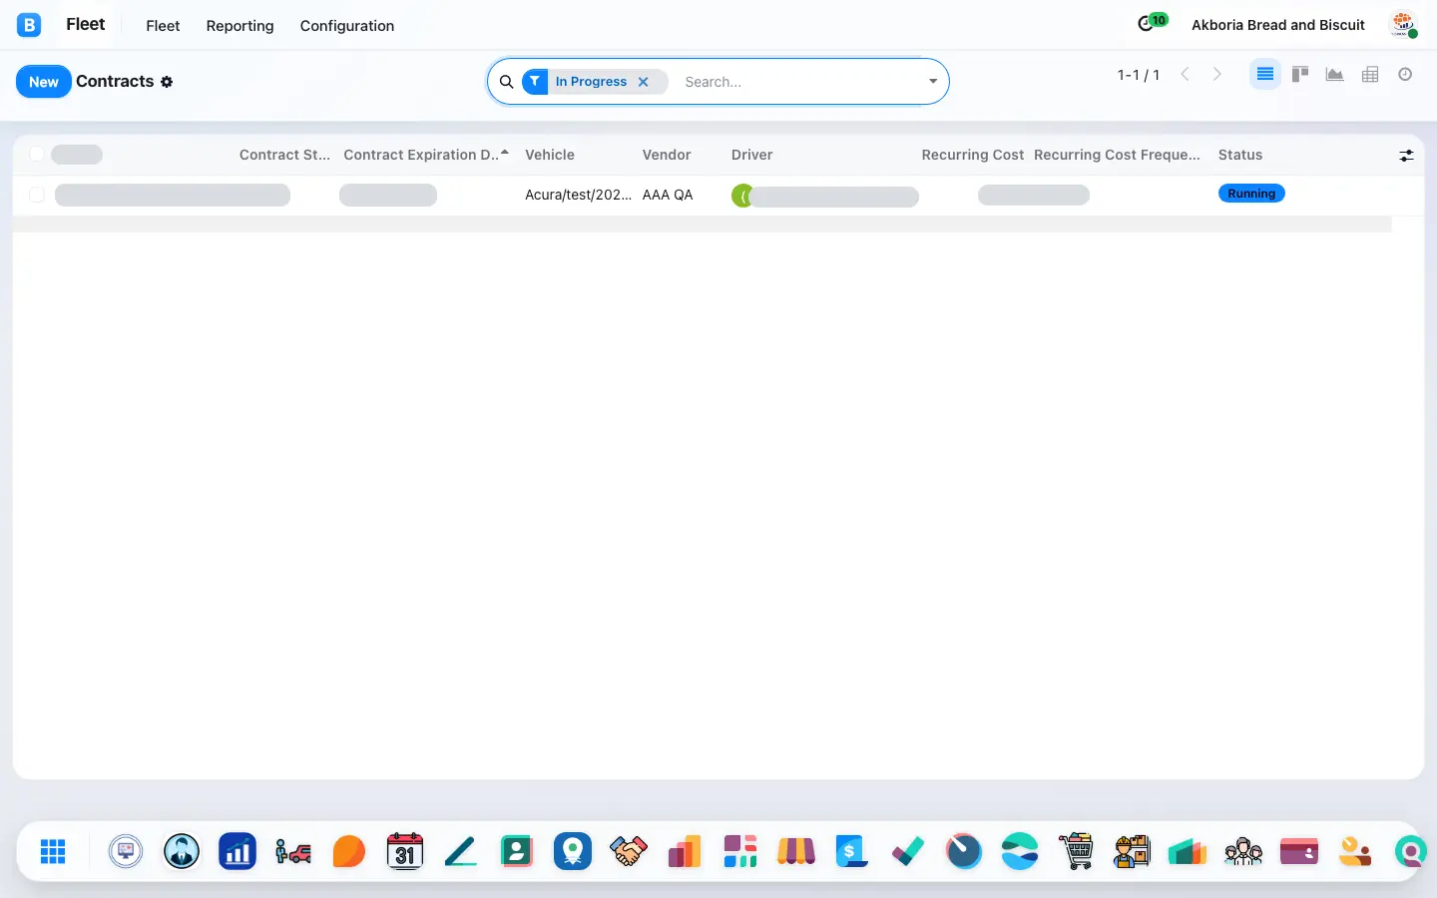The height and width of the screenshot is (898, 1437).
Task: Open the user avatar menu
Action: click(1404, 25)
